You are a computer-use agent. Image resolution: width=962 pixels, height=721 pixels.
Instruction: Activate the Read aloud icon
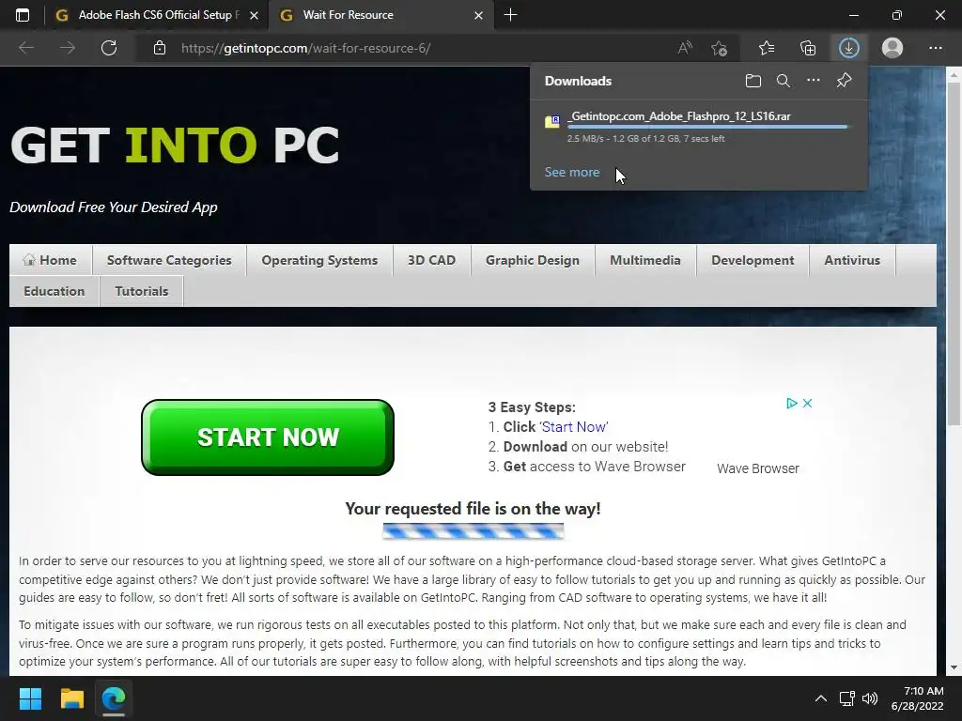(x=685, y=48)
